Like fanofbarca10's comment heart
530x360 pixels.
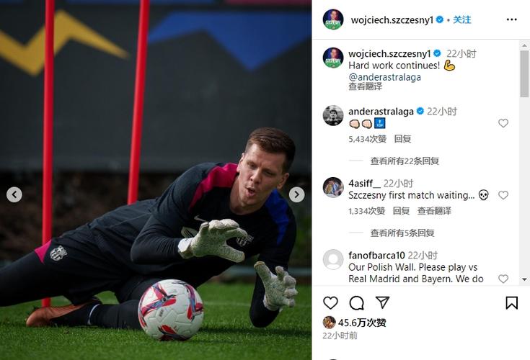click(503, 279)
